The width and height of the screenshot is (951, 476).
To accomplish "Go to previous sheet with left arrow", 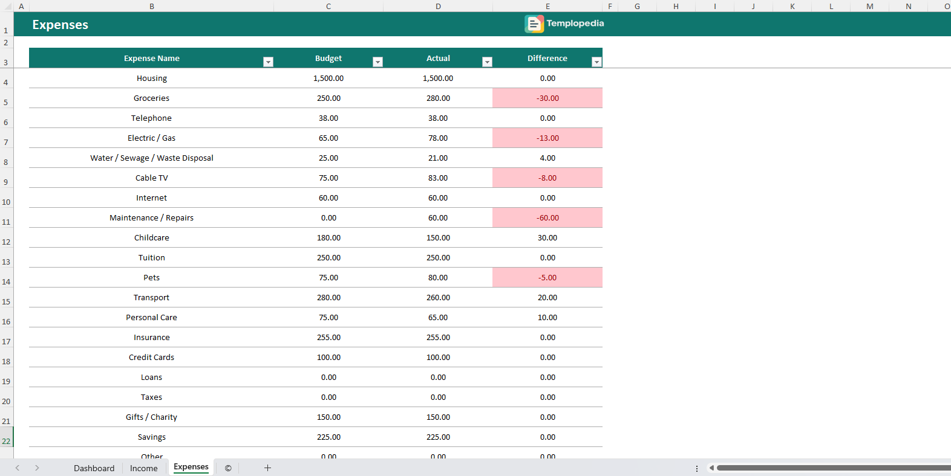I will coord(18,468).
